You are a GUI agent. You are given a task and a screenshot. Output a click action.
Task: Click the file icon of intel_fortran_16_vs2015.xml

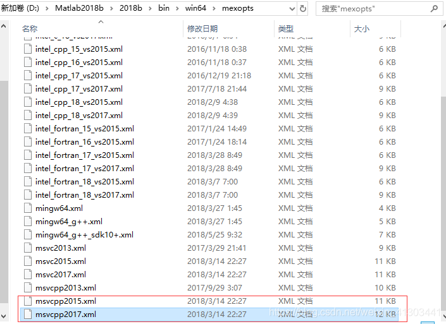(x=28, y=142)
